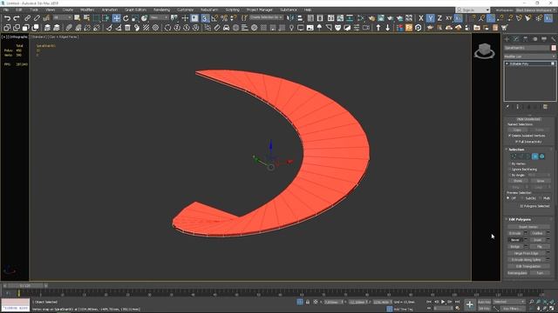Image resolution: width=558 pixels, height=313 pixels.
Task: Toggle Auto Key animation mode
Action: tap(484, 302)
